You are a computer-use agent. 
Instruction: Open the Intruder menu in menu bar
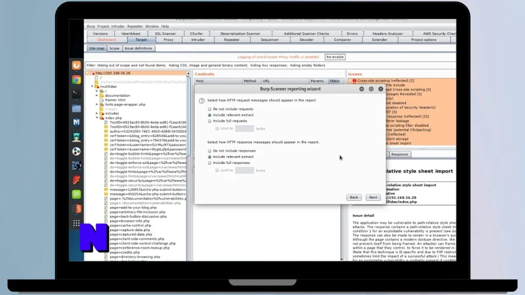[118, 27]
